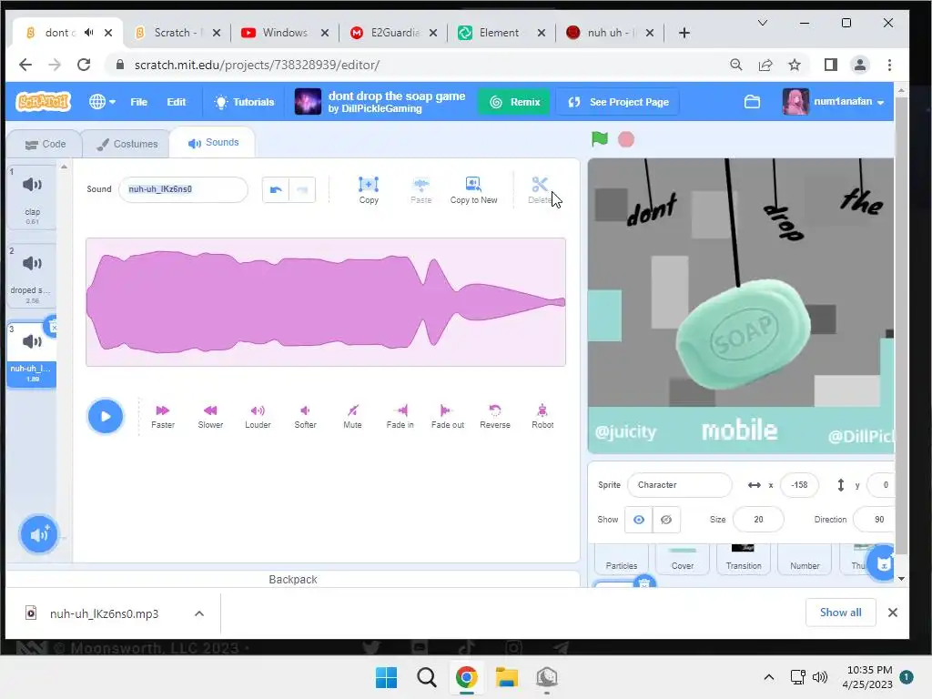This screenshot has height=699, width=932.
Task: Apply the Robot effect
Action: (x=542, y=417)
